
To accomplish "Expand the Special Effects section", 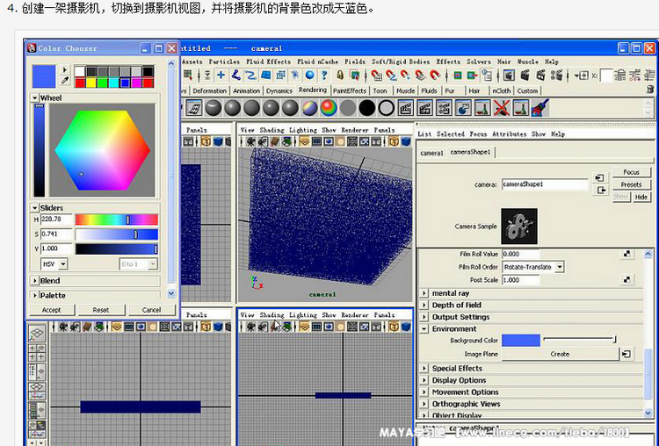I will 424,369.
